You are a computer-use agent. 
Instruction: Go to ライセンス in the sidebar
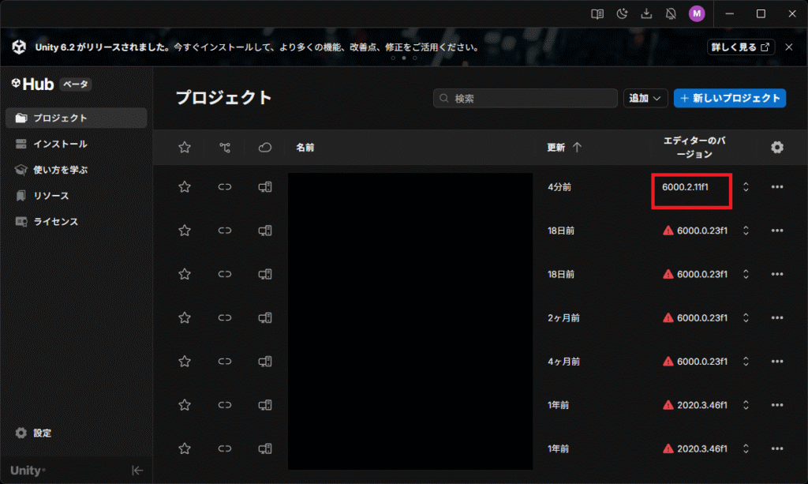tap(55, 222)
